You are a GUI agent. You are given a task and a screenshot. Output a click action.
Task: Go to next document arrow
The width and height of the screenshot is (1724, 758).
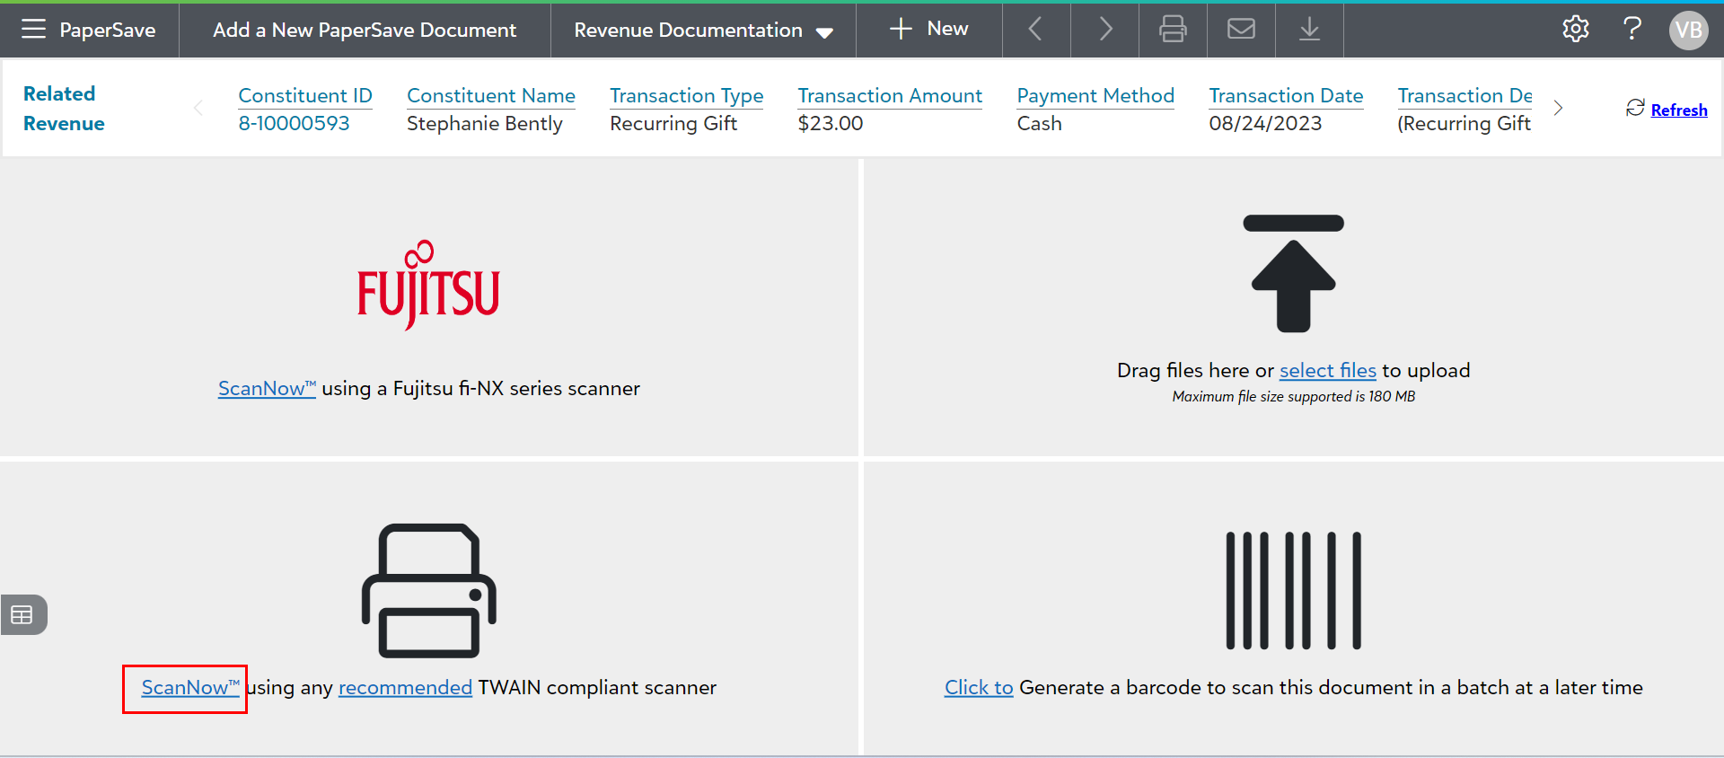click(x=1105, y=30)
